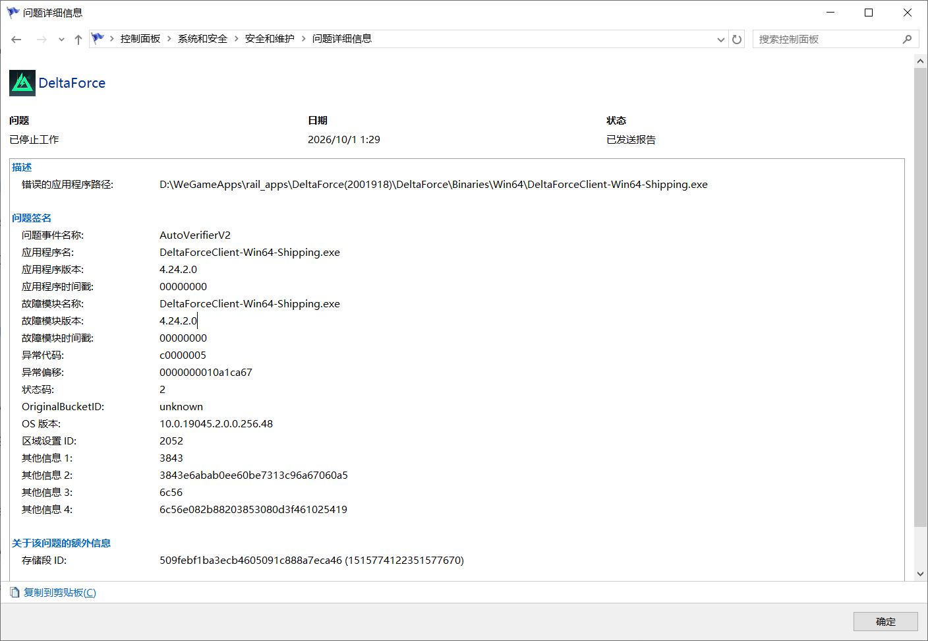Click the 搜索控制面板 search field
928x641 pixels.
pos(835,40)
